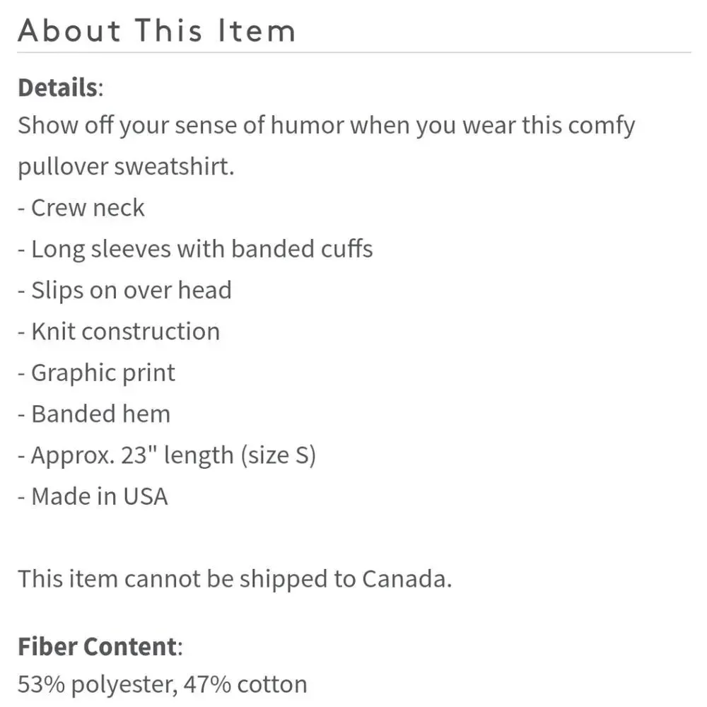Click the word "humor" in the description

point(326,126)
